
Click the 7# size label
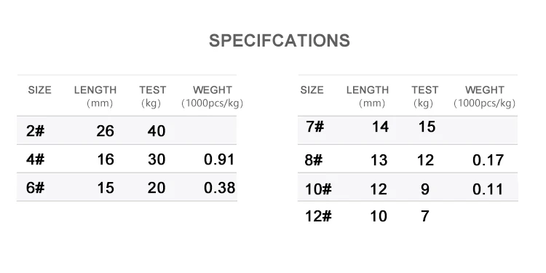[315, 127]
